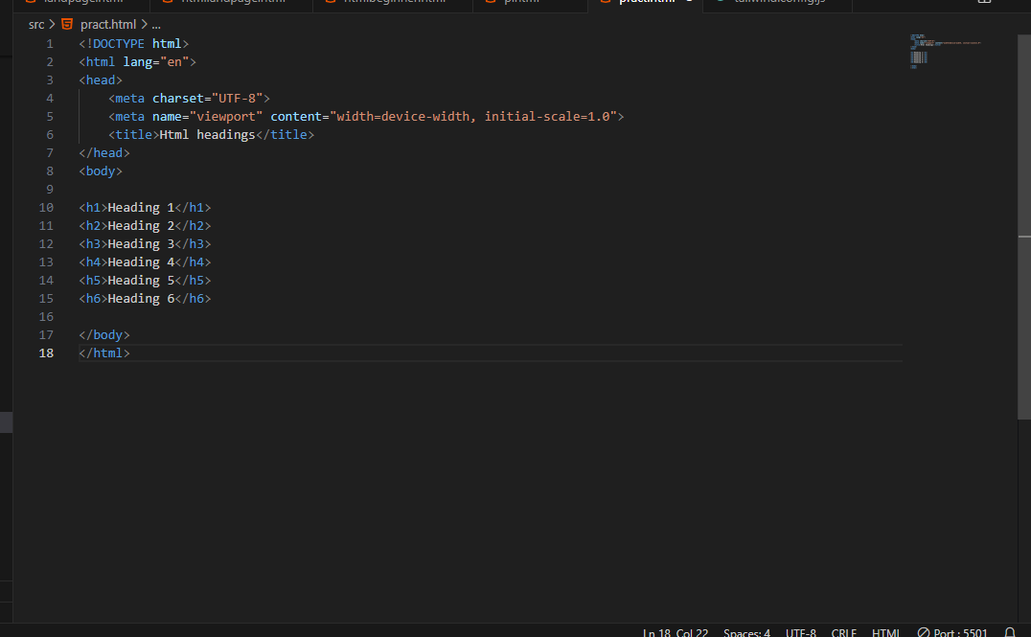Click the "Heading 5" text
The image size is (1031, 637).
[x=141, y=281]
